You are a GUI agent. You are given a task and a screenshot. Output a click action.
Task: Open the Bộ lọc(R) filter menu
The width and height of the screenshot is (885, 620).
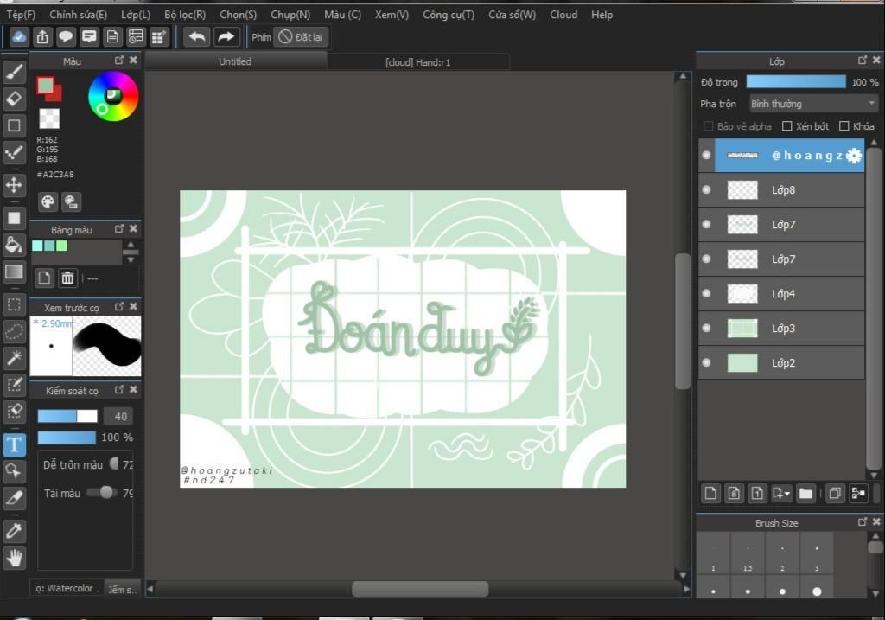point(185,15)
